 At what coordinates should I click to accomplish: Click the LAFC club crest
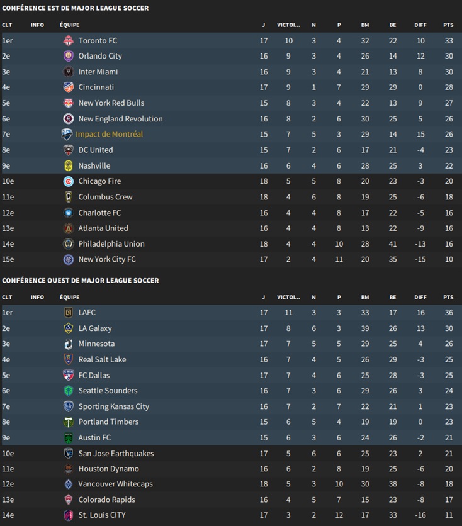[69, 313]
